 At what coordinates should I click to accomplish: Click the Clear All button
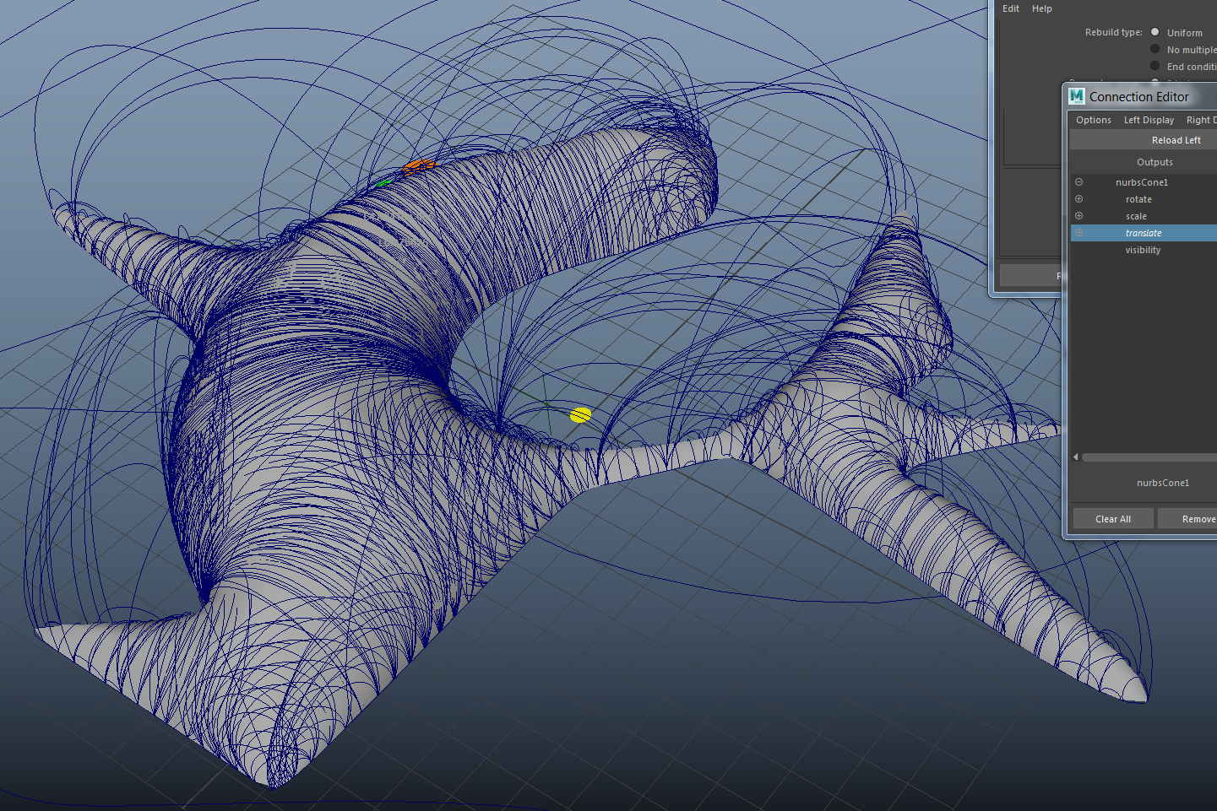click(1113, 519)
